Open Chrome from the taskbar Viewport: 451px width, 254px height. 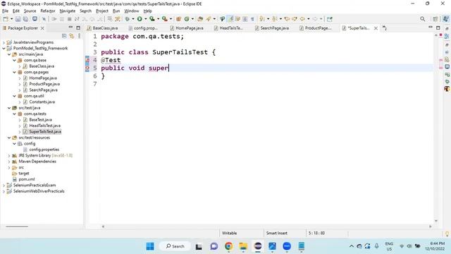coord(228,246)
